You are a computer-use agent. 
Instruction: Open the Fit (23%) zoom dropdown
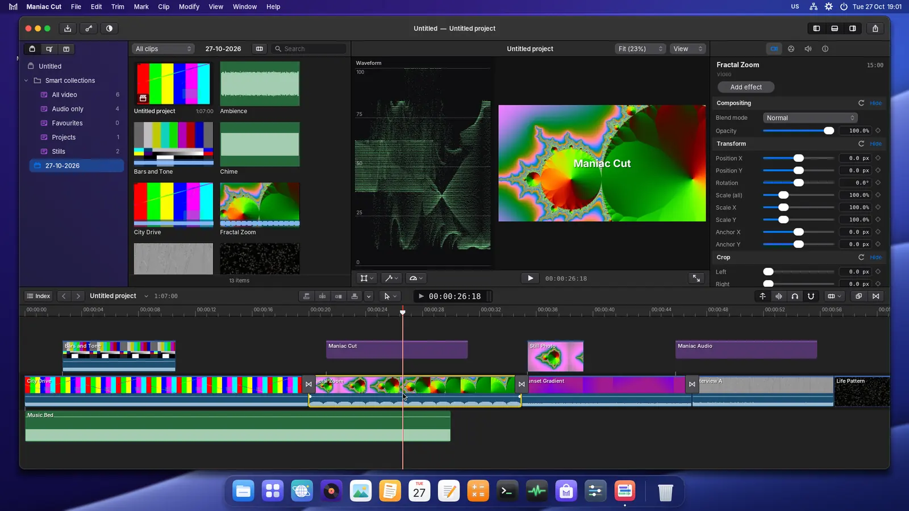[640, 49]
